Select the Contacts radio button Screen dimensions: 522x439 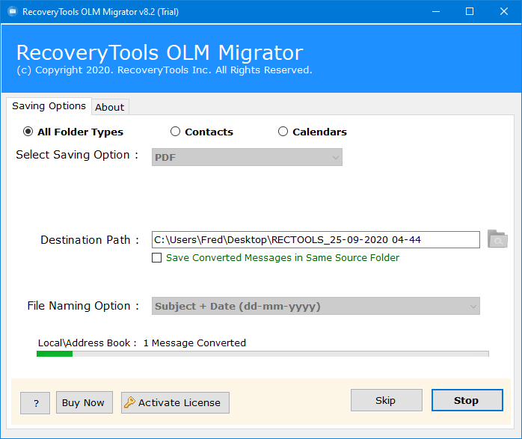(x=175, y=132)
